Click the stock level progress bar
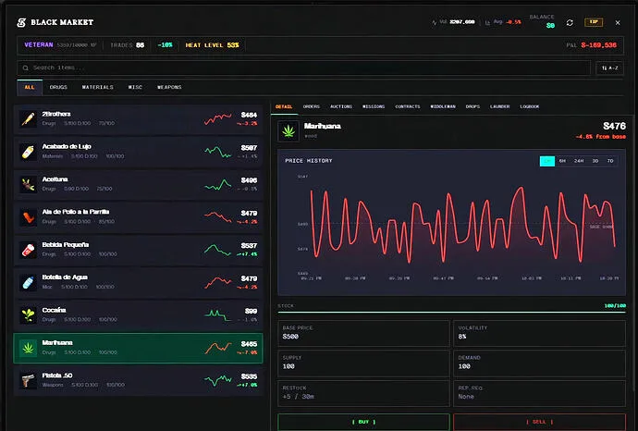This screenshot has width=638, height=431. (451, 313)
